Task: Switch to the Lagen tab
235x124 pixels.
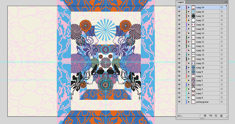Action: coord(181,2)
